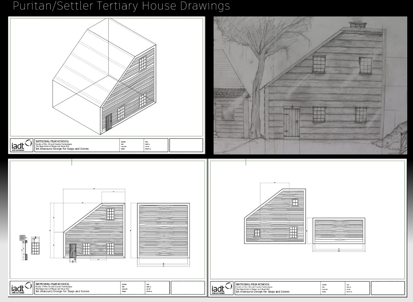The width and height of the screenshot is (413, 302).
Task: Open the pencil sketch of the house
Action: pyautogui.click(x=310, y=85)
